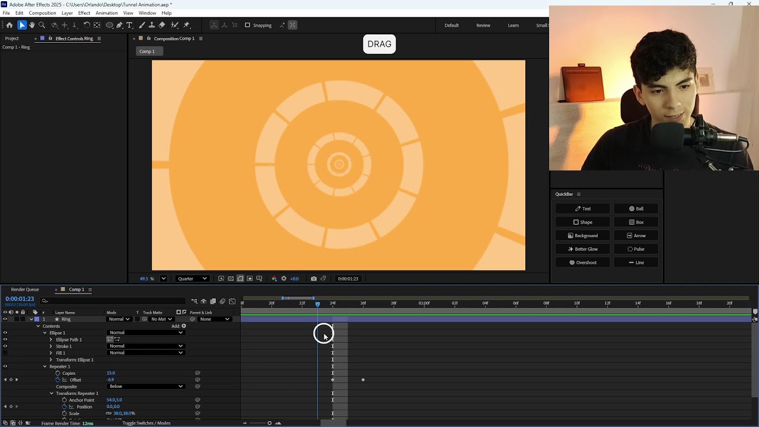Collapse the Contents group
The height and width of the screenshot is (427, 759).
(x=39, y=326)
